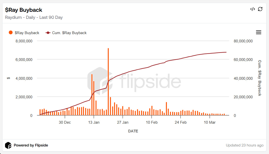This screenshot has width=269, height=154.
Task: Click the refresh chart icon
Action: pyautogui.click(x=260, y=9)
